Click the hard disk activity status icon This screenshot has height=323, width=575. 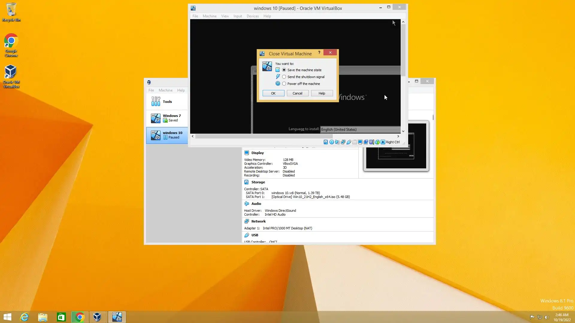(326, 142)
